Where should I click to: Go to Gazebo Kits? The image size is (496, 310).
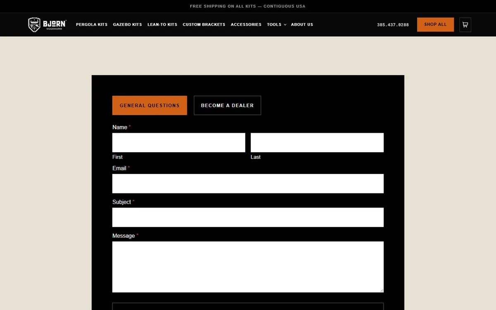pyautogui.click(x=127, y=24)
